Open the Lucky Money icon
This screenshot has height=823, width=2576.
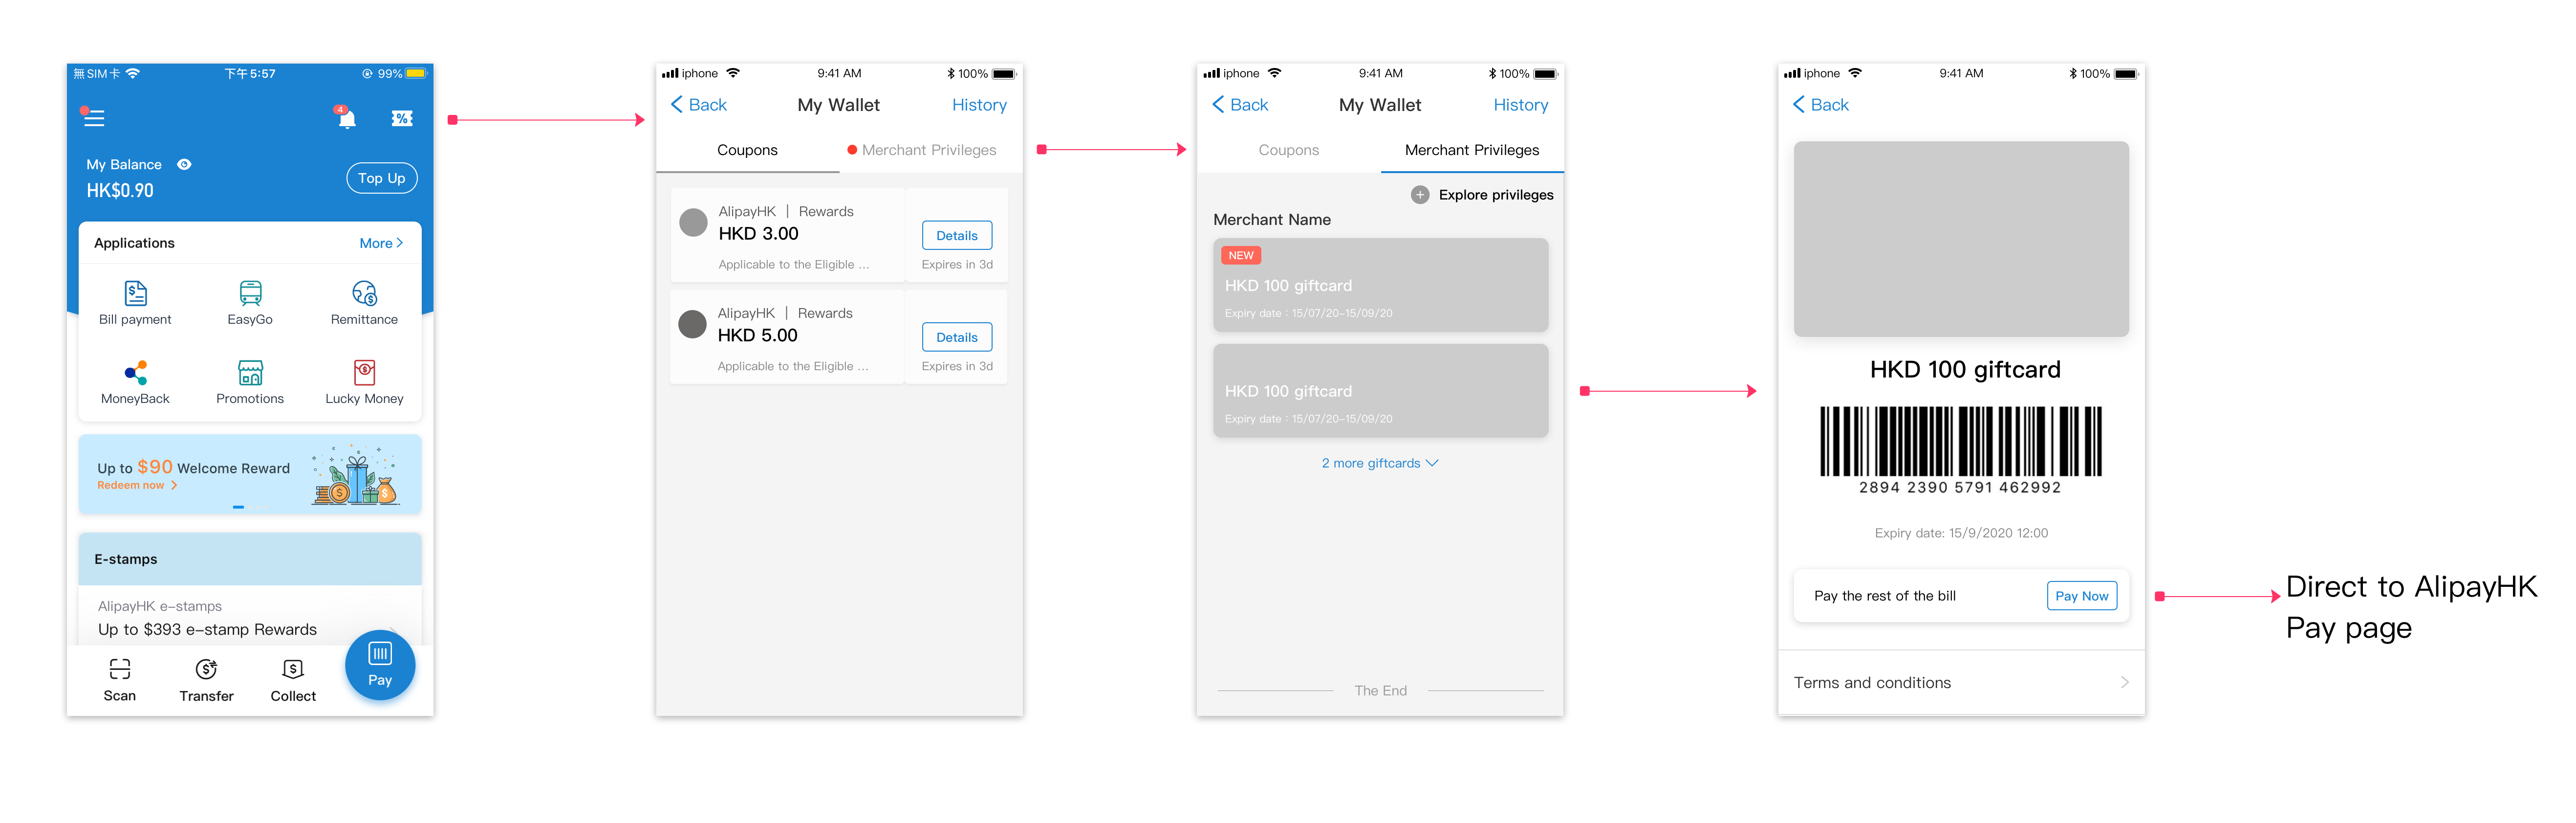364,372
